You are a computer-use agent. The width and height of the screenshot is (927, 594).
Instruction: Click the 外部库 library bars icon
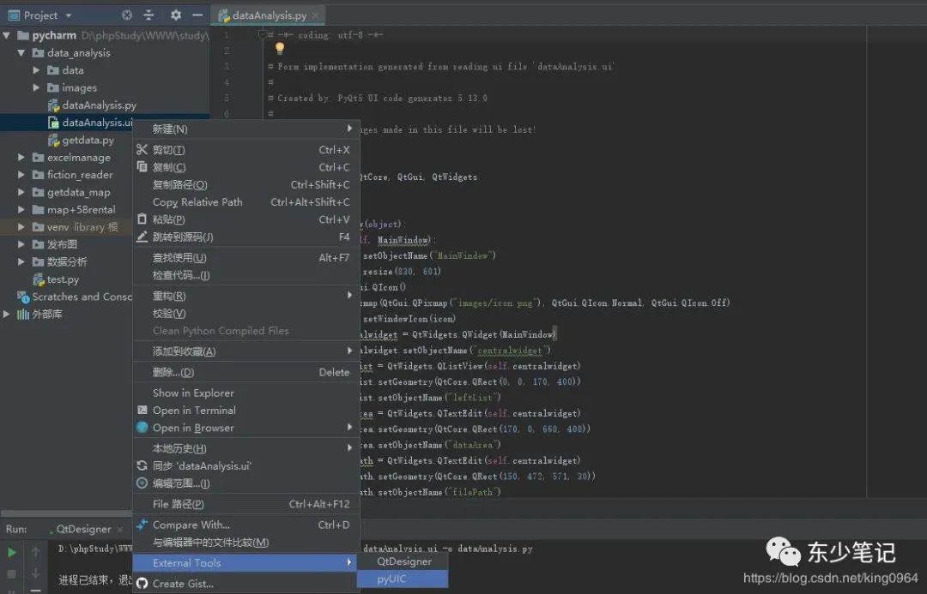coord(23,314)
